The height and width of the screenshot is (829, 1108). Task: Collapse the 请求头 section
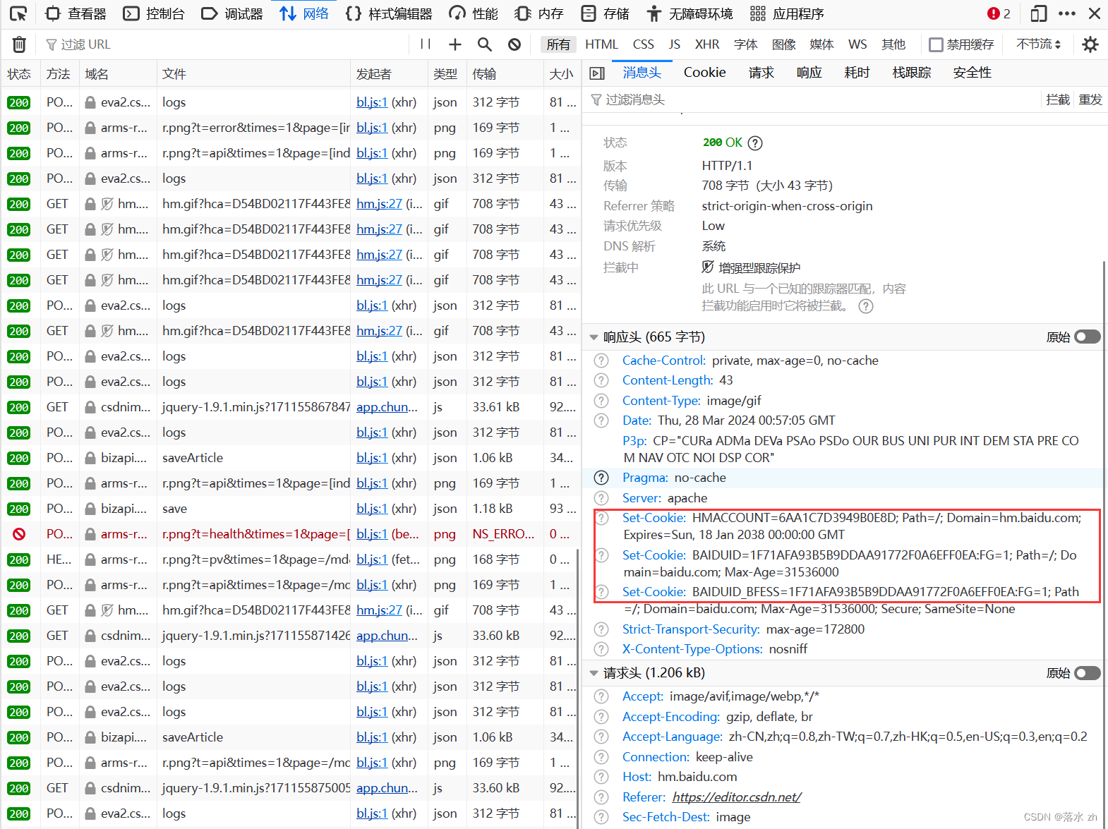tap(594, 673)
